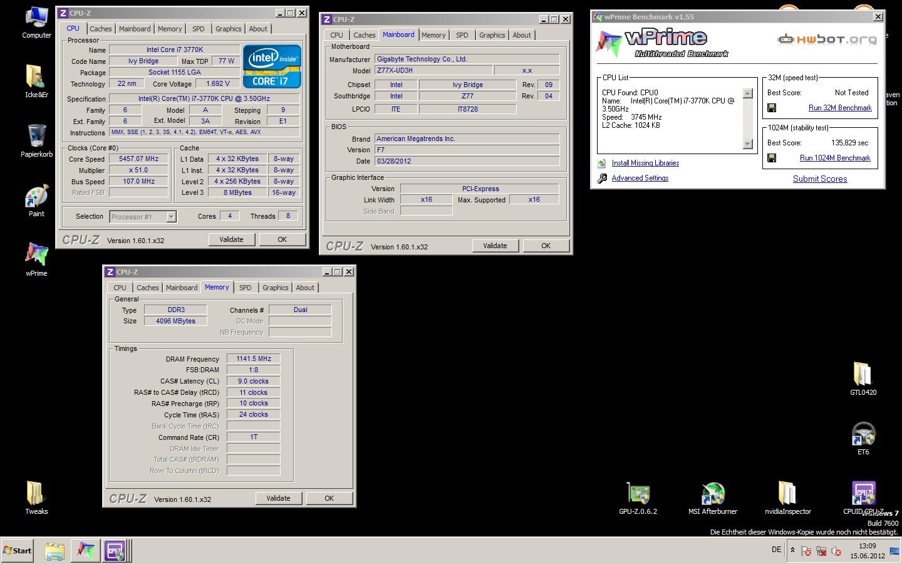Click the Advanced Settings wrench icon
Image resolution: width=902 pixels, height=564 pixels.
(x=602, y=178)
